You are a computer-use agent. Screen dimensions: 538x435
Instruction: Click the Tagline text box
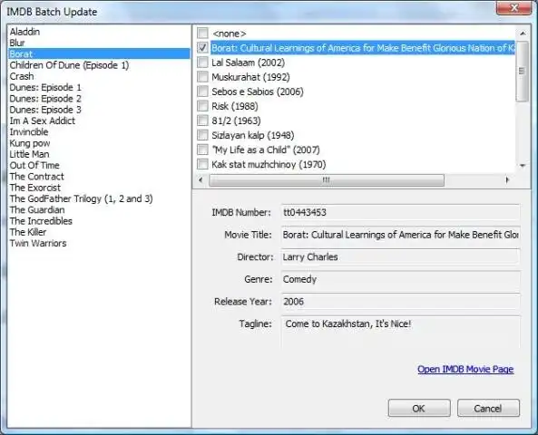(400, 333)
